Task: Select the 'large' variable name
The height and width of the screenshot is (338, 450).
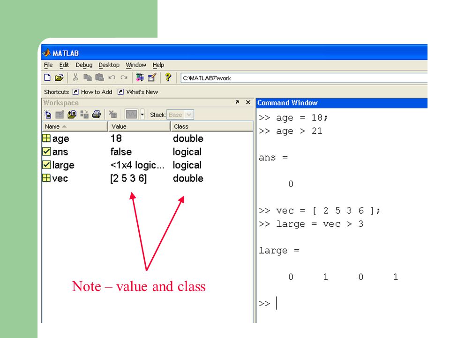Action: click(x=63, y=165)
